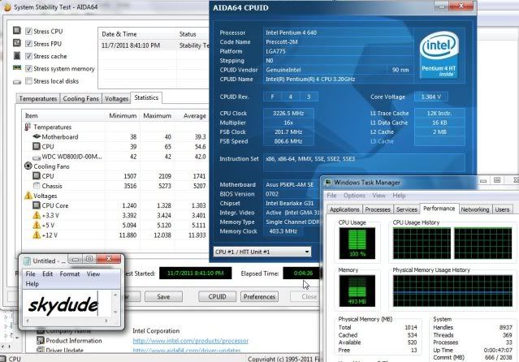Open the Edit menu in Notepad
This screenshot has width=519, height=362.
pyautogui.click(x=48, y=274)
